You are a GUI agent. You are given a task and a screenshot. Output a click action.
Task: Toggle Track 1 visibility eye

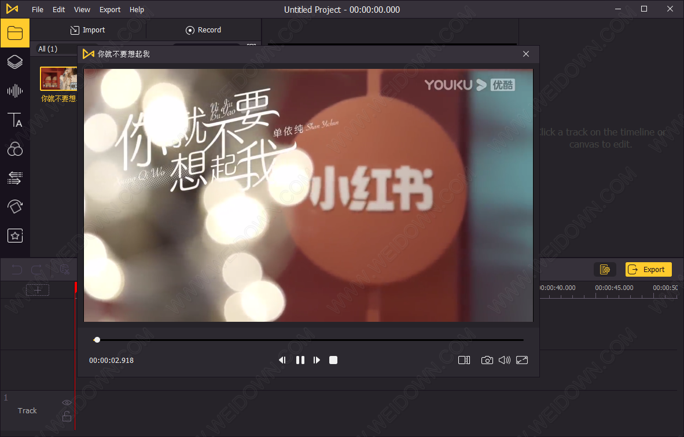(x=67, y=402)
